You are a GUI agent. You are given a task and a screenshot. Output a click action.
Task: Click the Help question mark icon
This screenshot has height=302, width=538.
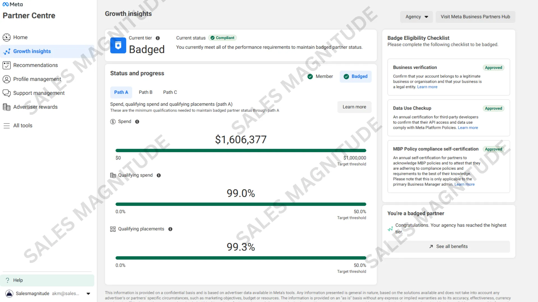(x=8, y=280)
